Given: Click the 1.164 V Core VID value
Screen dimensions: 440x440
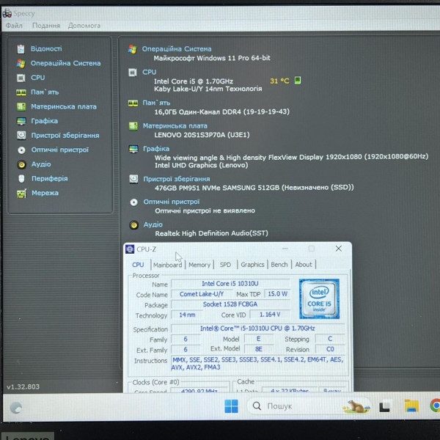Looking at the screenshot, I should [270, 315].
